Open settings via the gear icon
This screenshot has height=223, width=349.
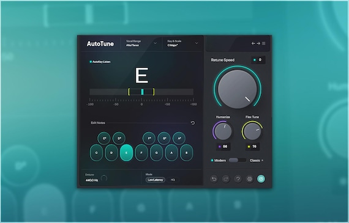pos(250,179)
